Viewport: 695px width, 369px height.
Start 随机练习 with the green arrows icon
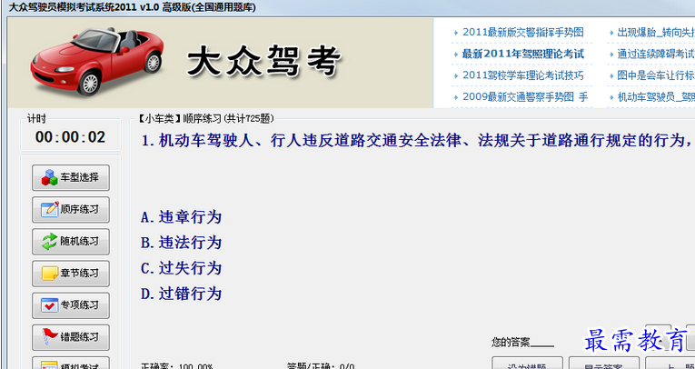71,241
